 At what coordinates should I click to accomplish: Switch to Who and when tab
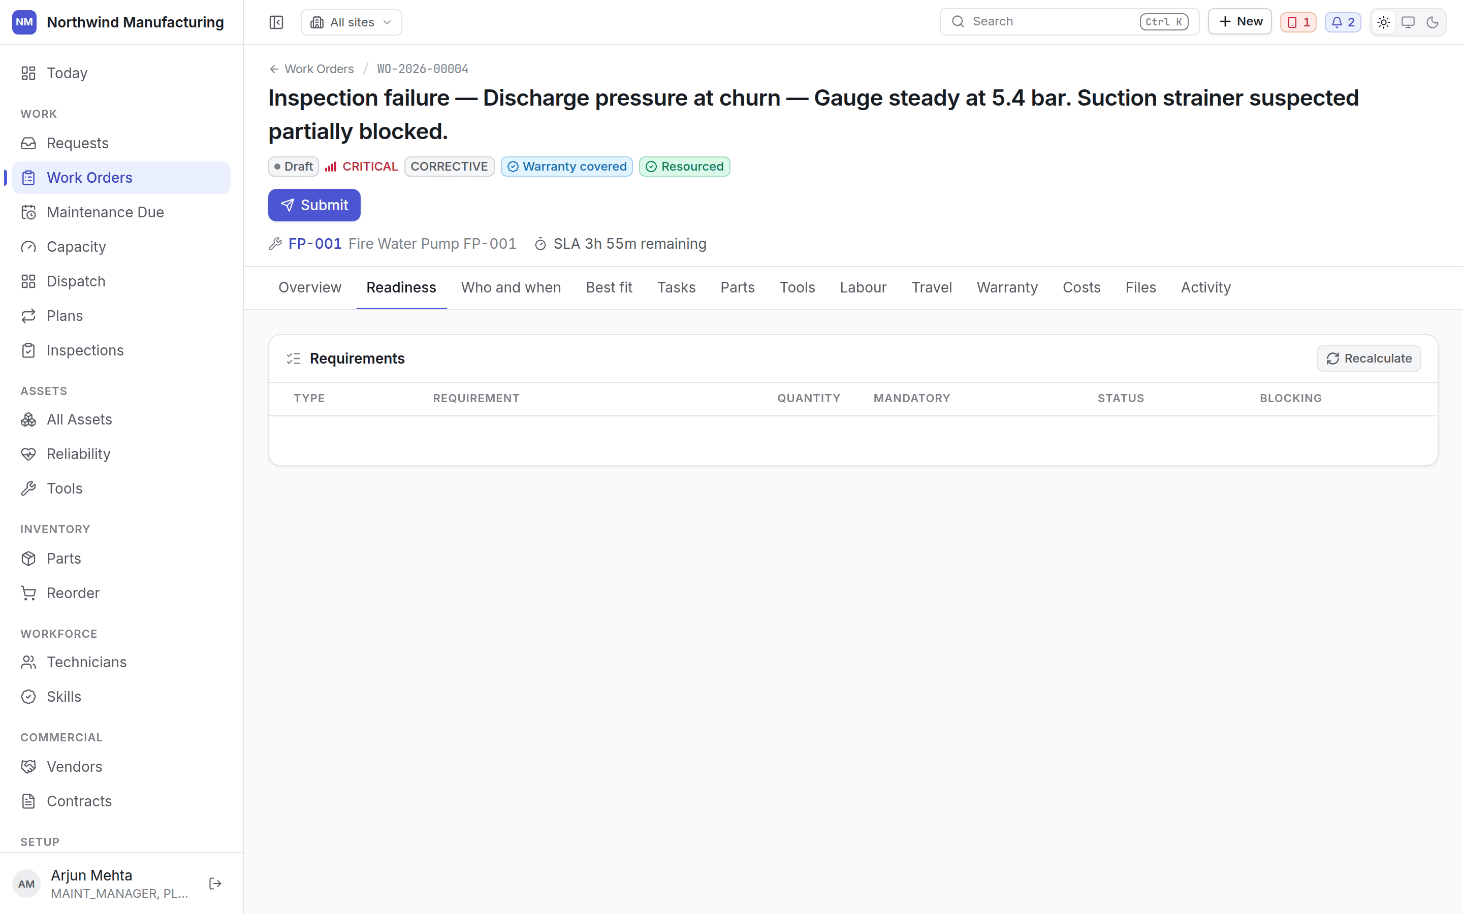(511, 288)
